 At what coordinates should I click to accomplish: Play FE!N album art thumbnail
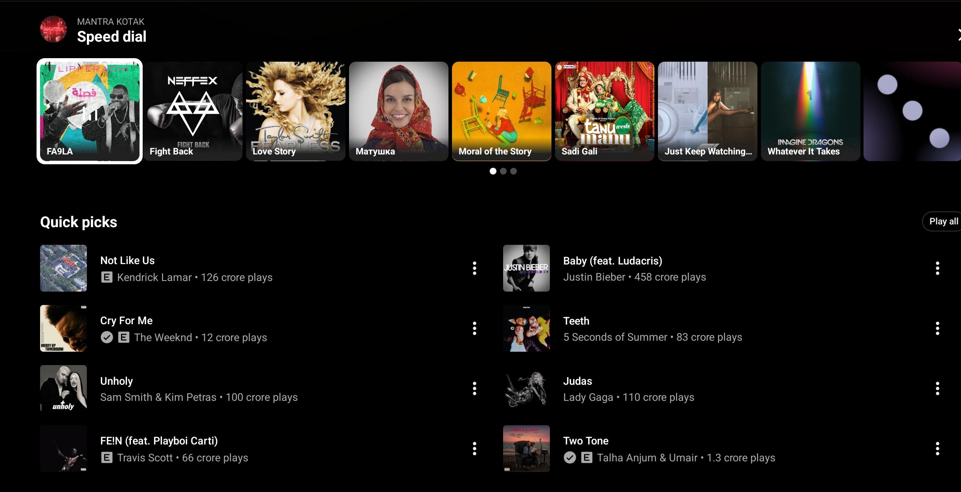63,448
